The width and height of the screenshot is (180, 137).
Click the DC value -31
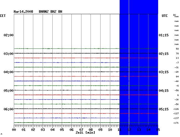pos(177,67)
